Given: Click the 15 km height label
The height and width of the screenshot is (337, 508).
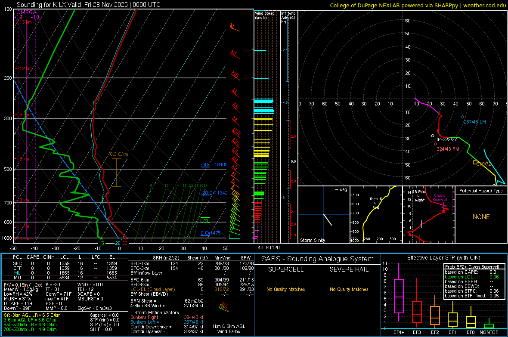Looking at the screenshot, I should pos(26,22).
